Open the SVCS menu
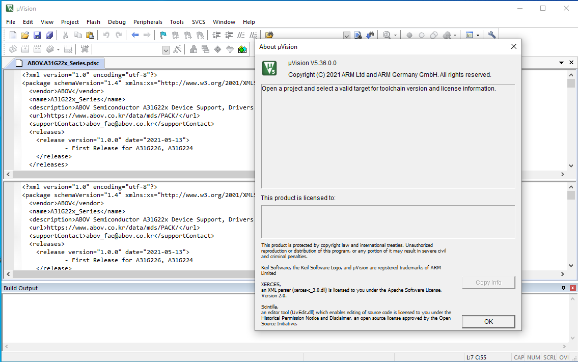This screenshot has height=362, width=578. pyautogui.click(x=199, y=22)
